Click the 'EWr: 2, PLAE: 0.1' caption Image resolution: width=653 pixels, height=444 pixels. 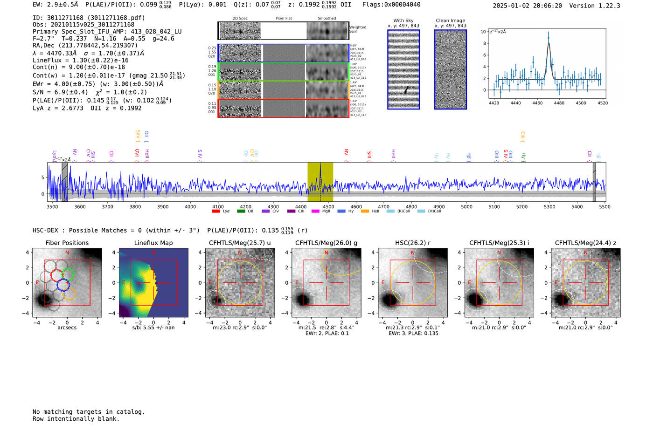click(327, 334)
